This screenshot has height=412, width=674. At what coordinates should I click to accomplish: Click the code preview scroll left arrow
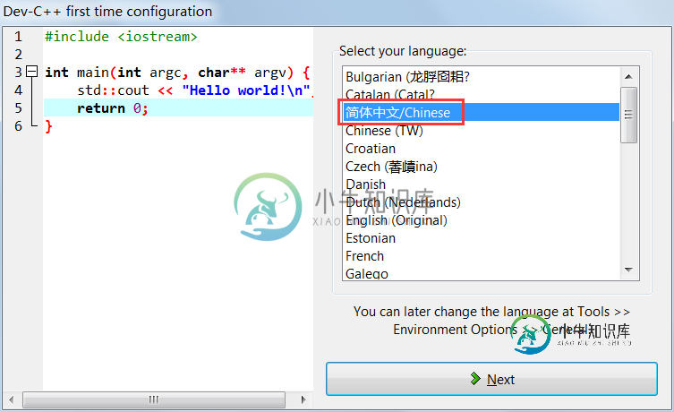[11, 399]
